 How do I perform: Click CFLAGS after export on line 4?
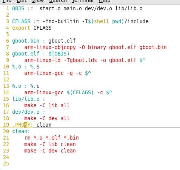click(42, 28)
